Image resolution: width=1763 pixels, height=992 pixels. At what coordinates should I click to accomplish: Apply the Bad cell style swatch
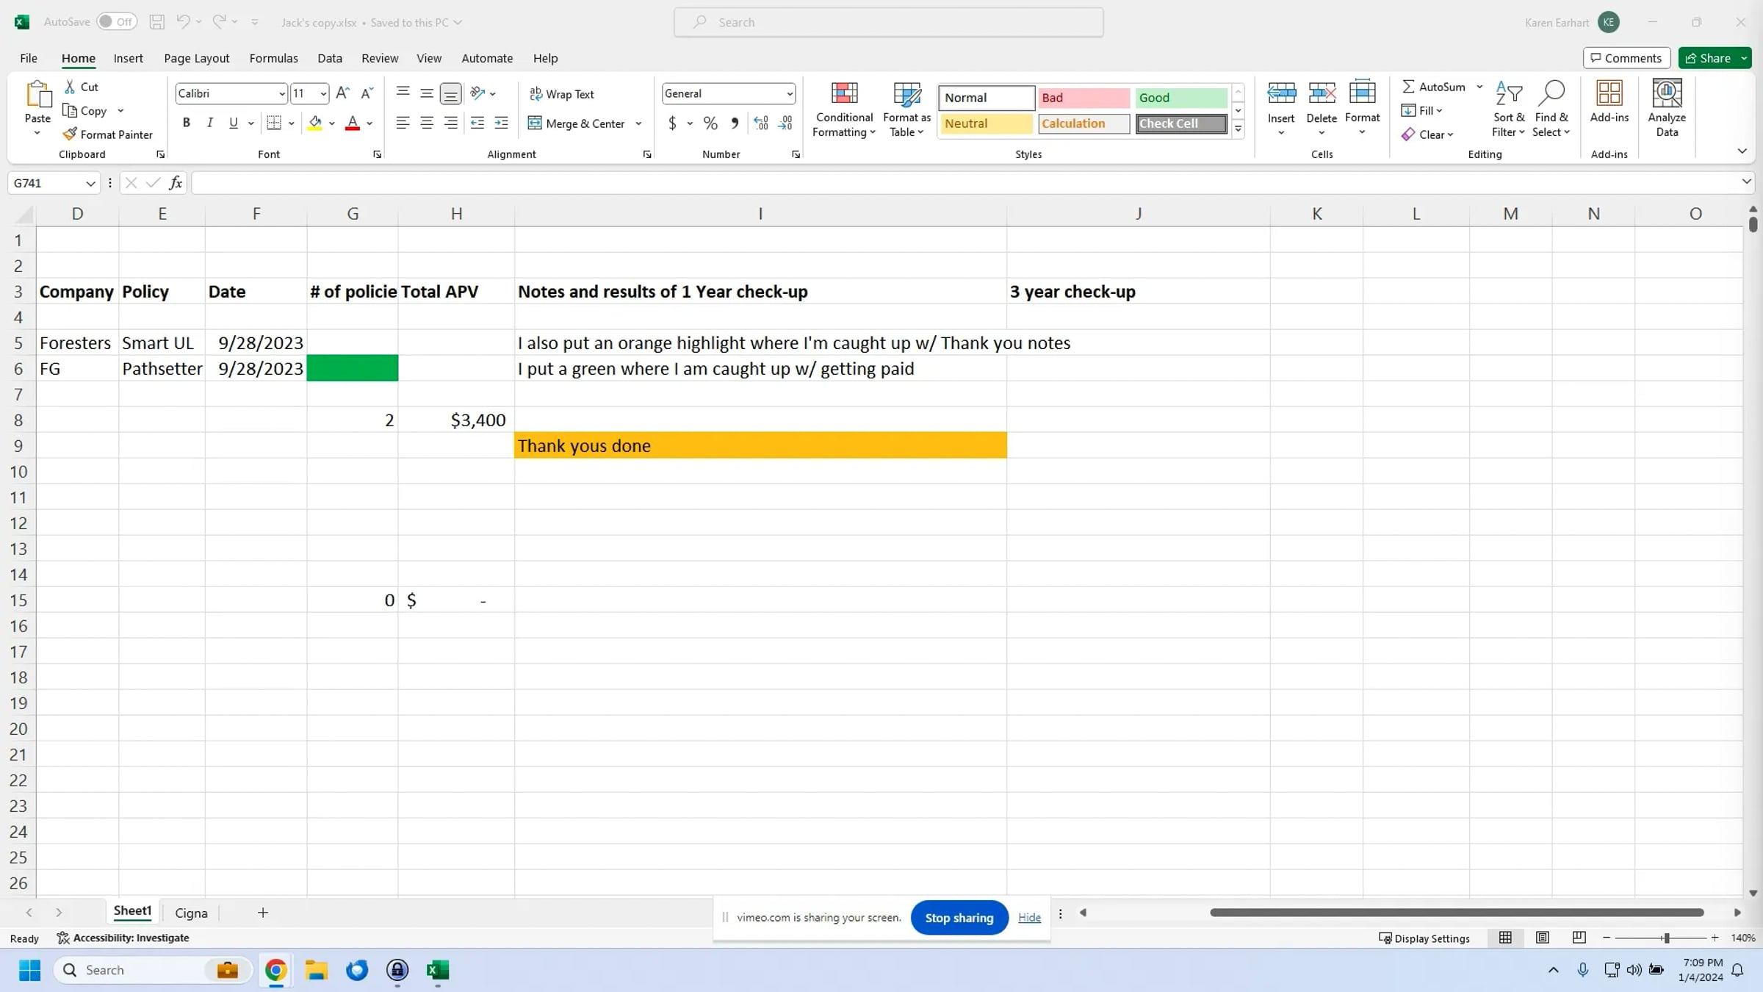click(x=1084, y=98)
